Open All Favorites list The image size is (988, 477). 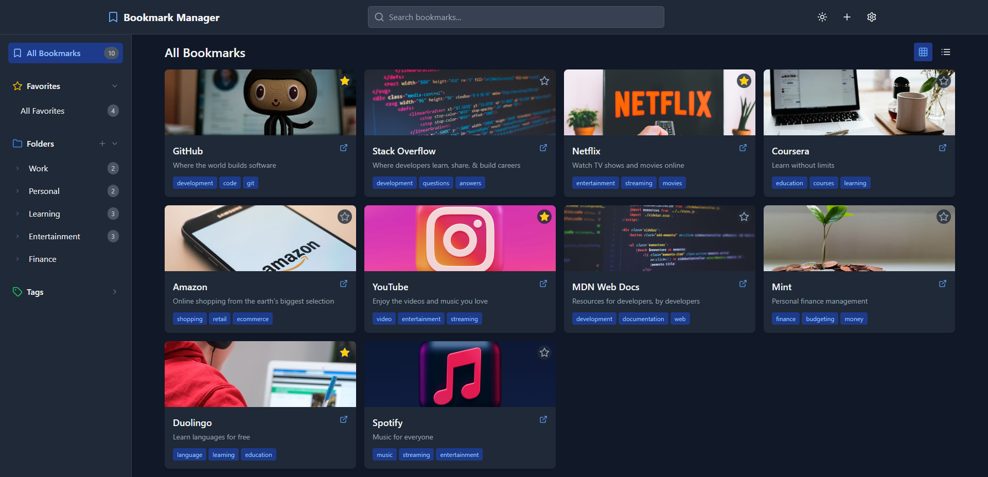(x=65, y=111)
